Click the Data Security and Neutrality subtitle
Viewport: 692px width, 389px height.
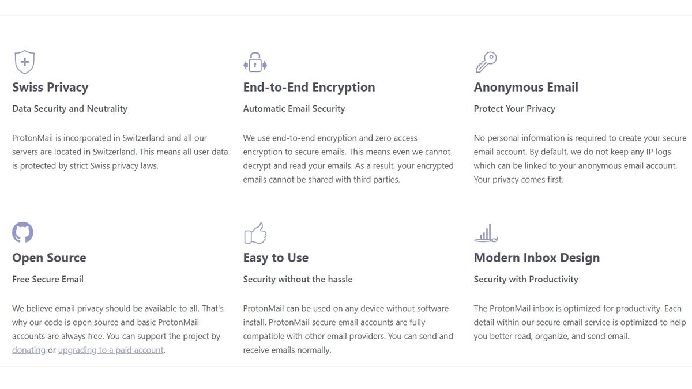(70, 108)
